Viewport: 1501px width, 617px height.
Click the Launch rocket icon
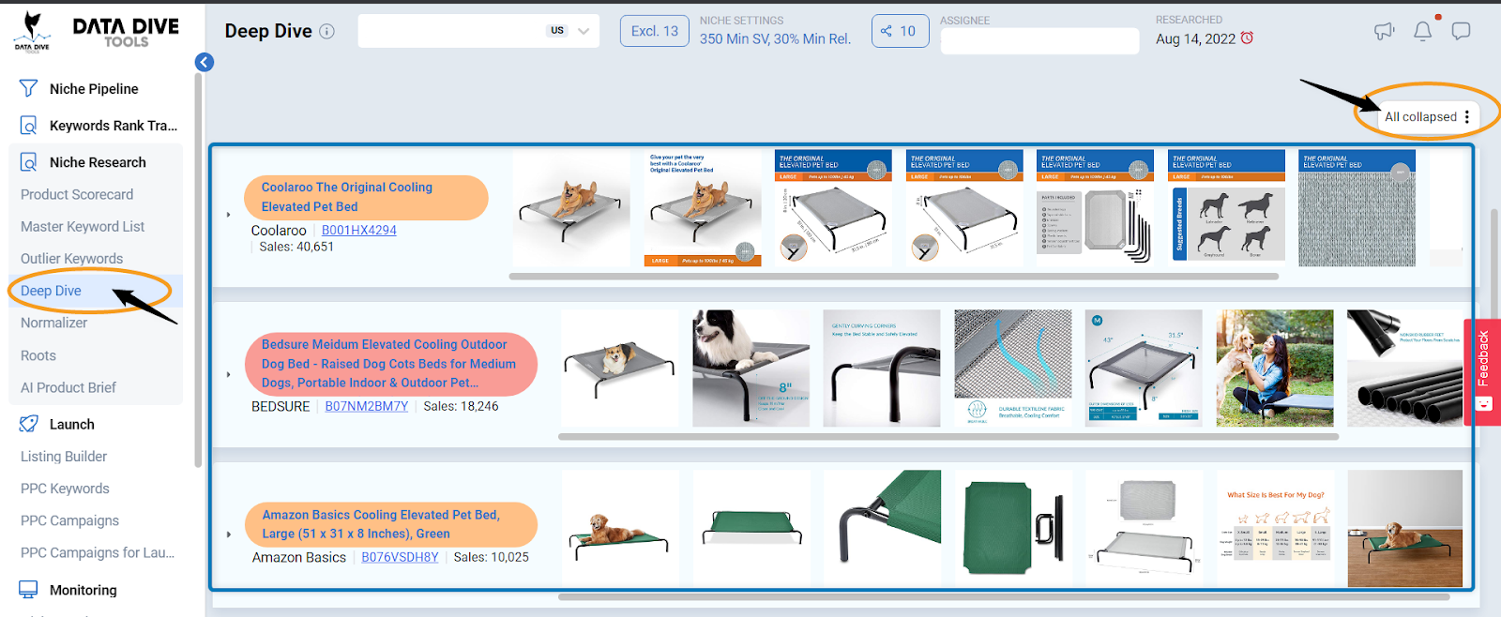click(x=29, y=424)
